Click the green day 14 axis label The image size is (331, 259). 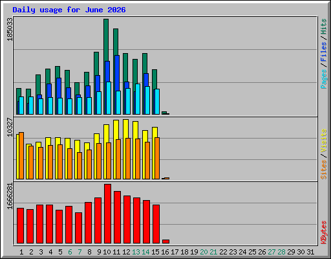[145, 252]
